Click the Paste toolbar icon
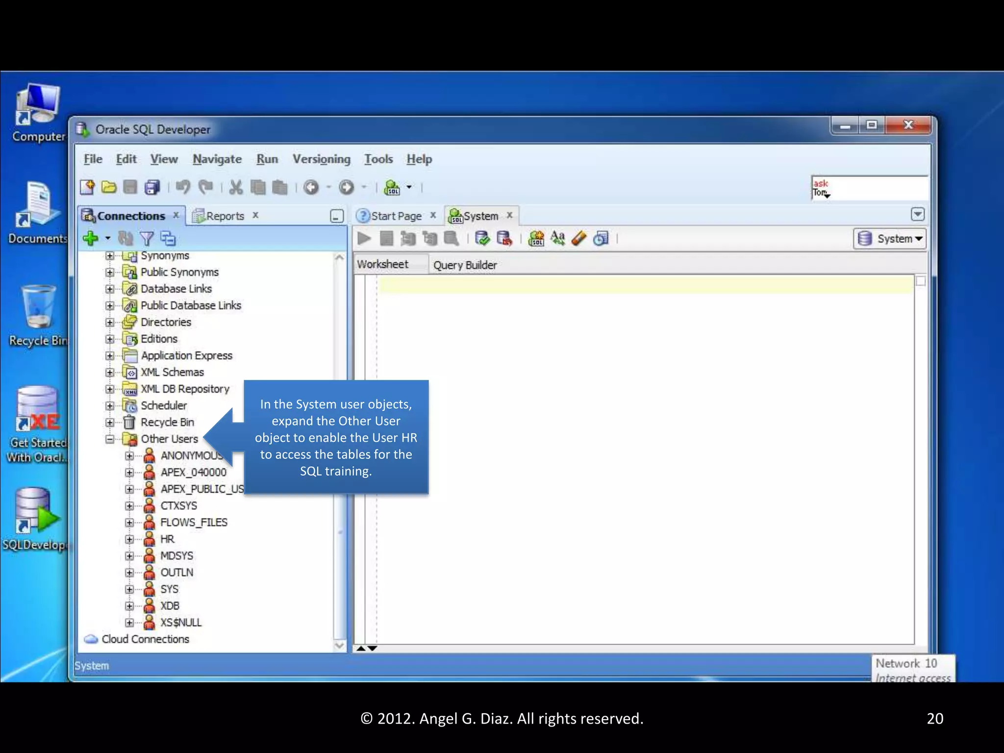Viewport: 1004px width, 753px height. (279, 187)
